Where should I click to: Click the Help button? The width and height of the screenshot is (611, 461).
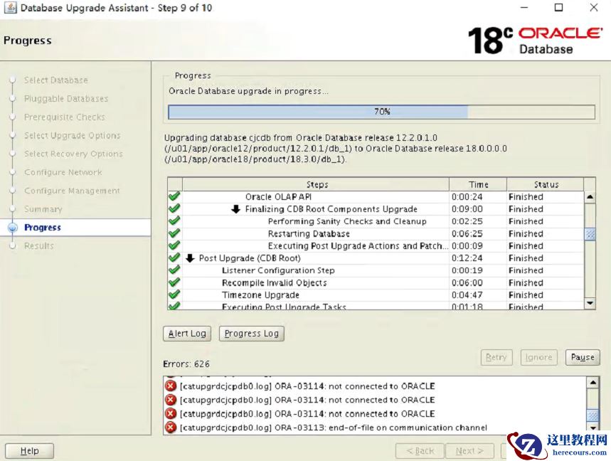coord(30,451)
